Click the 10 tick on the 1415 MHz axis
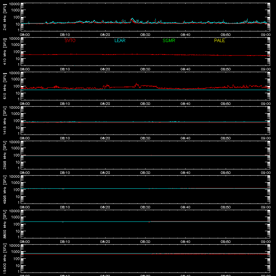276x276 pixels. (18, 128)
